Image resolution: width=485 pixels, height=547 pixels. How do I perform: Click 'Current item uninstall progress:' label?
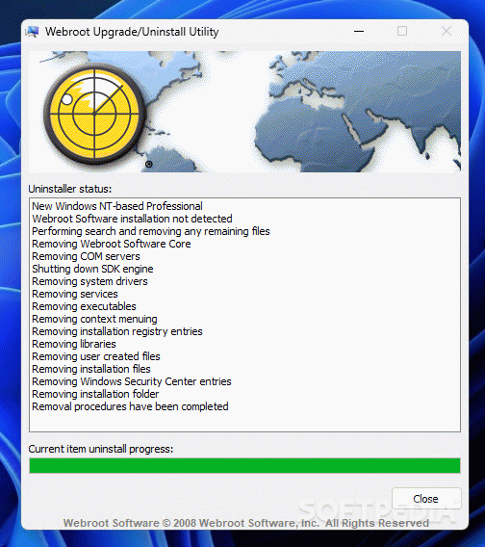click(101, 449)
